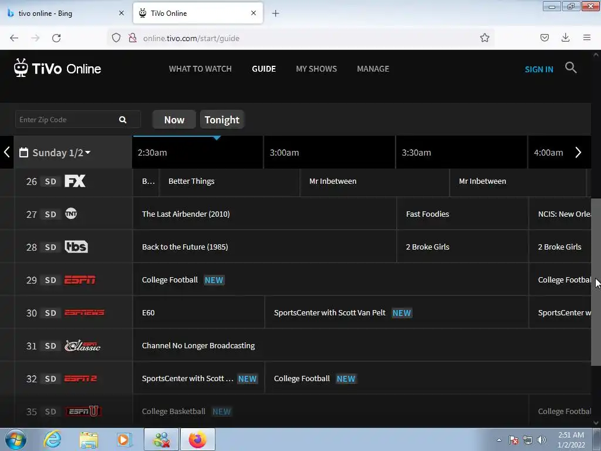Select the TNT channel logo
The image size is (601, 451).
click(71, 214)
